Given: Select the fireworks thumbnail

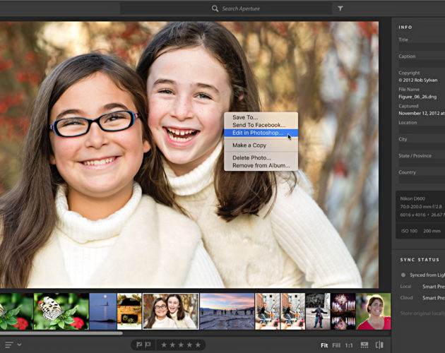Looking at the screenshot, I should 343,311.
